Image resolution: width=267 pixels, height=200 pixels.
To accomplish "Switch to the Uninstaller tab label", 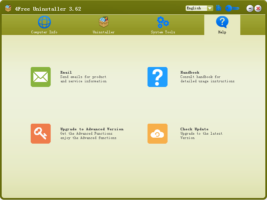I will (x=103, y=32).
